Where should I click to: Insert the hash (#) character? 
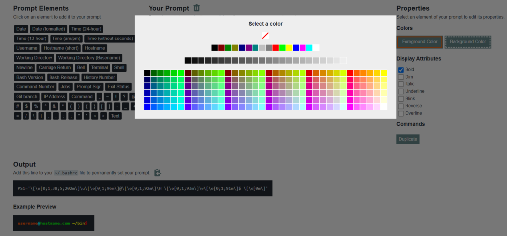(x=18, y=106)
